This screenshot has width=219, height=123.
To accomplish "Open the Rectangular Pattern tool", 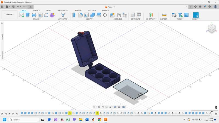I will pos(46,15).
